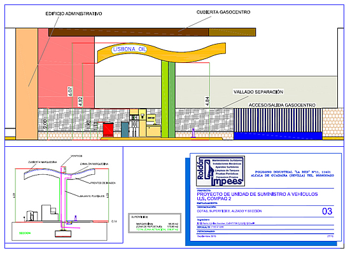Select the blue striped access gate
This screenshot has width=350, height=253.
[x=278, y=120]
